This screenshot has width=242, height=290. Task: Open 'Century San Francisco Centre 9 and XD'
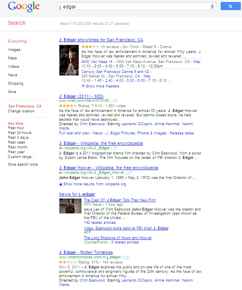click(116, 71)
